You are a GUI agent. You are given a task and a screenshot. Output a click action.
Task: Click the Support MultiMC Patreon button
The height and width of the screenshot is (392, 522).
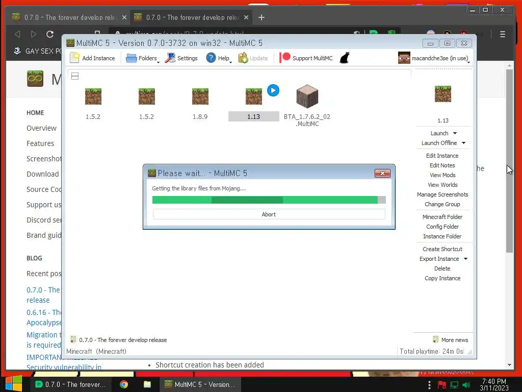click(x=306, y=58)
